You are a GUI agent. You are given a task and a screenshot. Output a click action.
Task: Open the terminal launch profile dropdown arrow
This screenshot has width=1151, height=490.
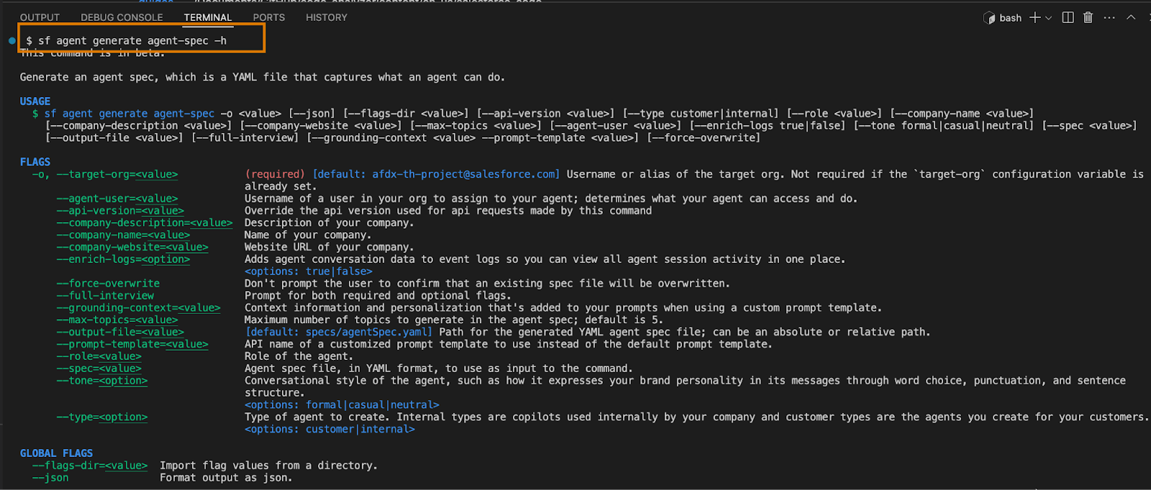(1048, 18)
